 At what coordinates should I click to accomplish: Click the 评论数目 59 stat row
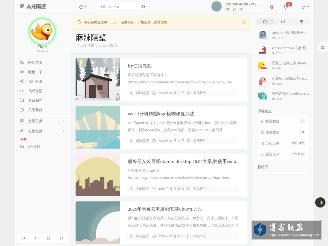point(283,132)
